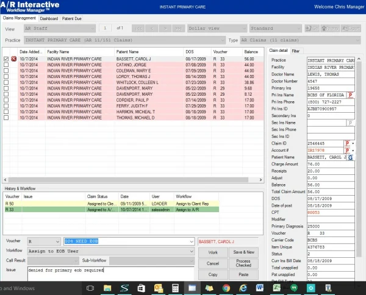Screen dimensions: 366x295
Task: Click the G icon next to Patient Name
Action: click(x=351, y=157)
